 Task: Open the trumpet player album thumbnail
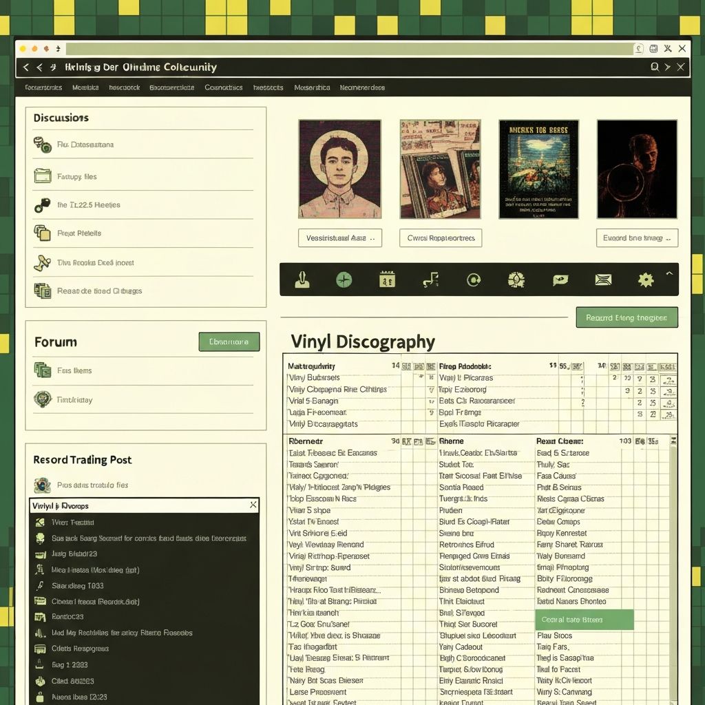637,169
